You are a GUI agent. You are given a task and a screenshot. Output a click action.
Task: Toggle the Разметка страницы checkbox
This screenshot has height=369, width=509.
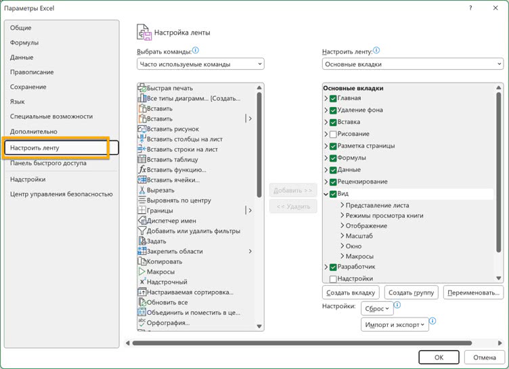[x=333, y=146]
